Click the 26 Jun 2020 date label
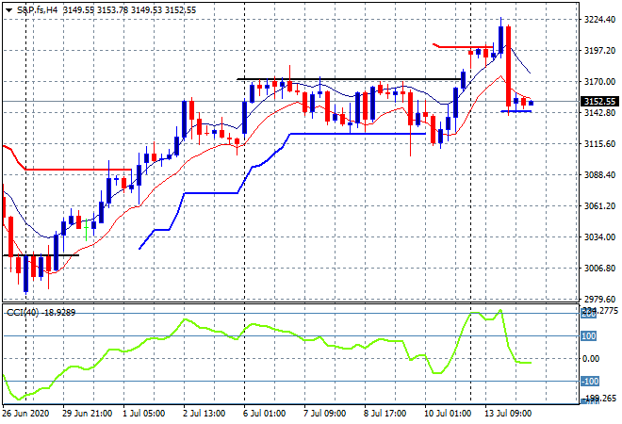Viewport: 622px width, 424px height. coord(25,414)
